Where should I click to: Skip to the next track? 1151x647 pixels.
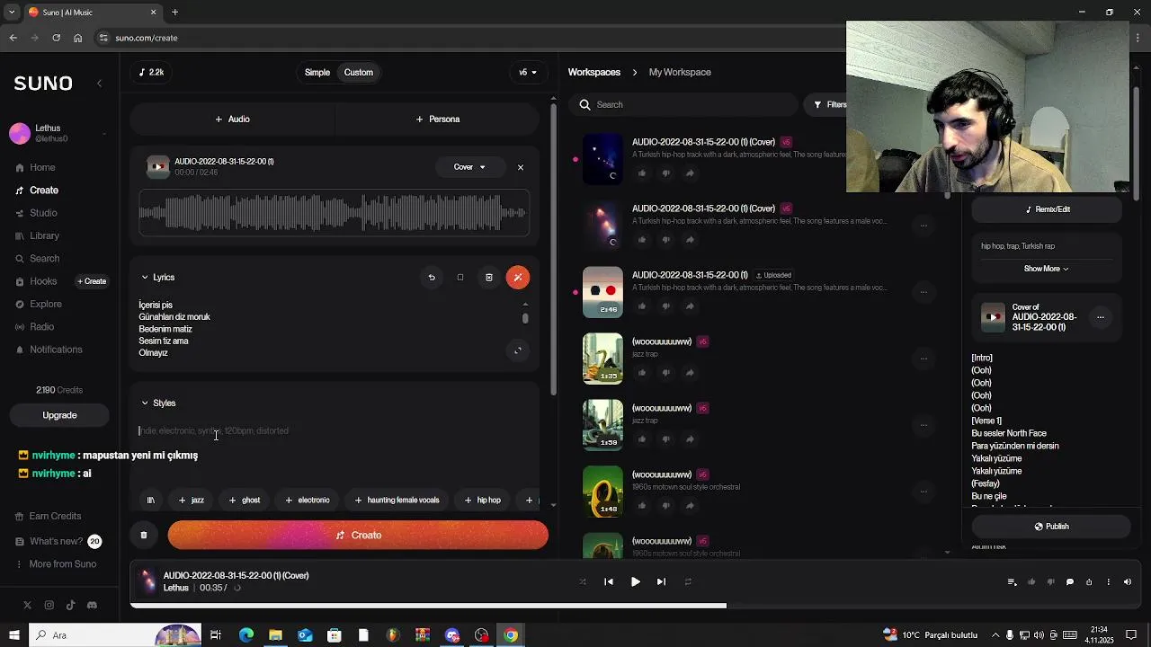click(661, 582)
